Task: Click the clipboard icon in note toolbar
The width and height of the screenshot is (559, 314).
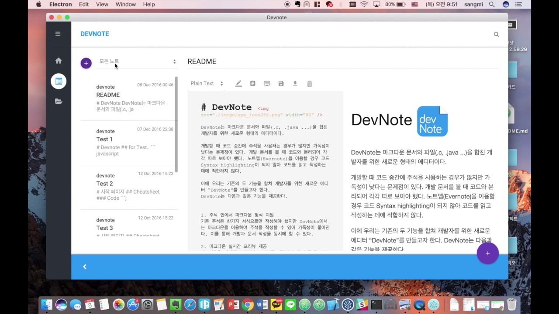Action: tap(252, 83)
